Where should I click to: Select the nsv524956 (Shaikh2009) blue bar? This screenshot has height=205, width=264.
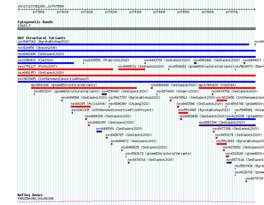[136, 51]
